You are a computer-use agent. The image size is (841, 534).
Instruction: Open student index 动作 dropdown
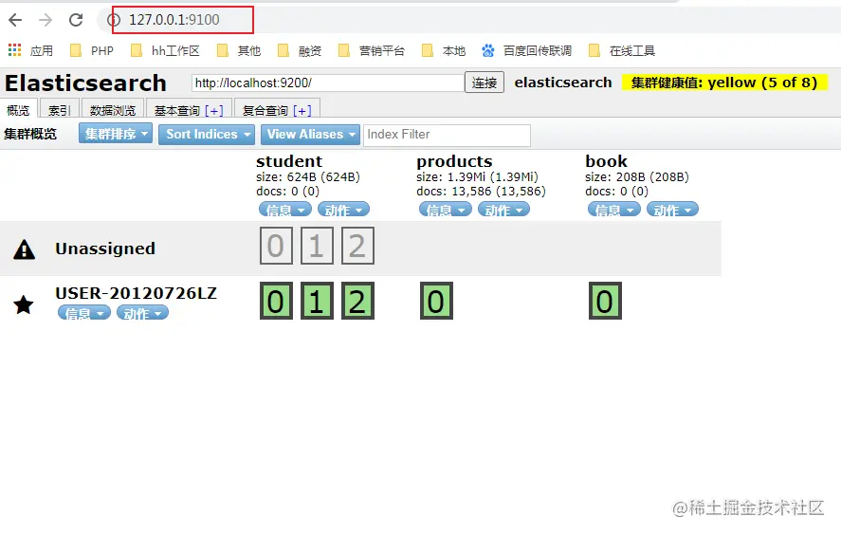click(343, 210)
